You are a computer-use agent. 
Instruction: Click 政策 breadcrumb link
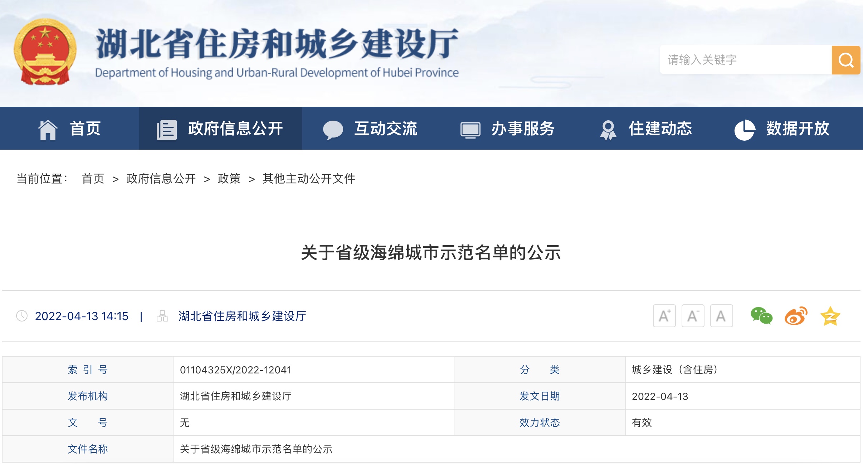(229, 178)
